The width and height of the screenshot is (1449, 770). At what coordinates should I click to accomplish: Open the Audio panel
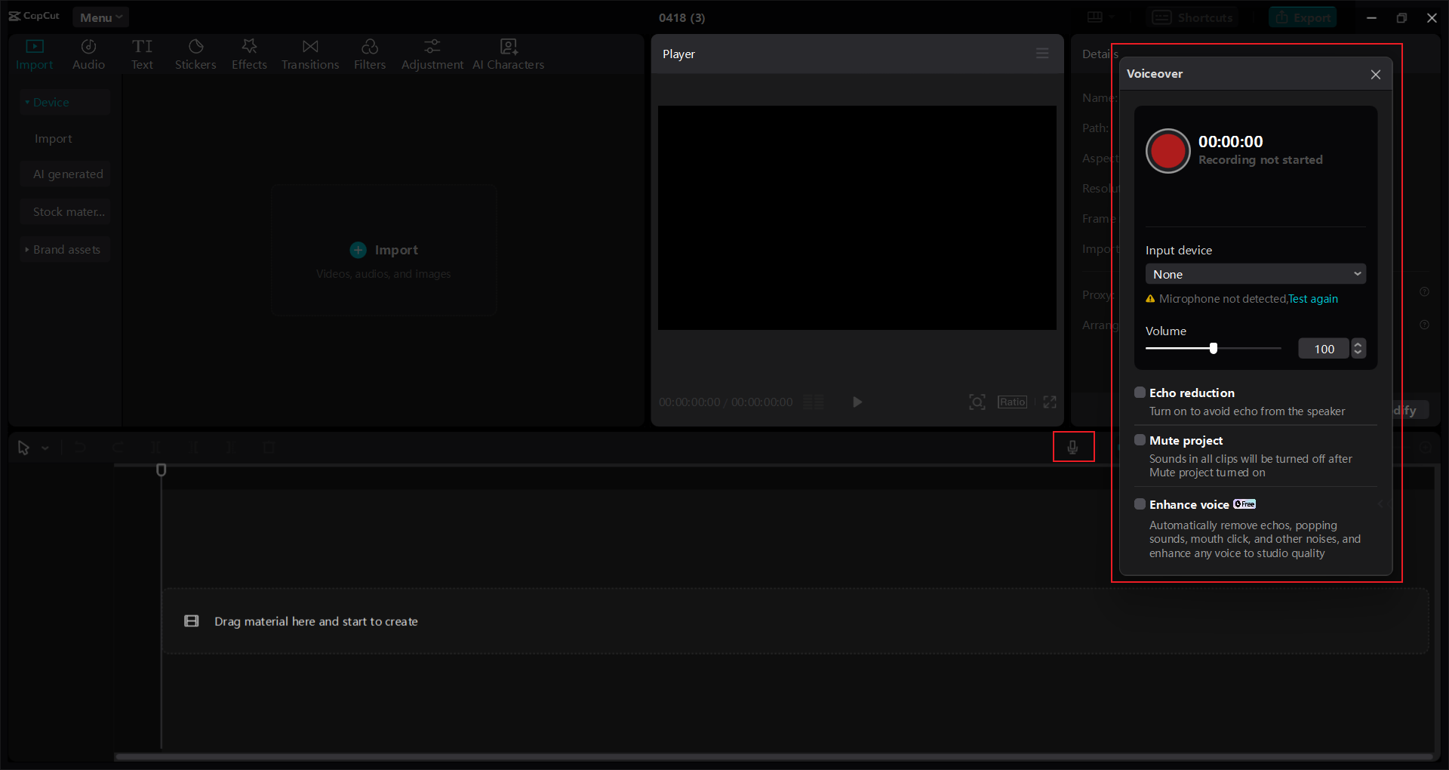coord(88,53)
